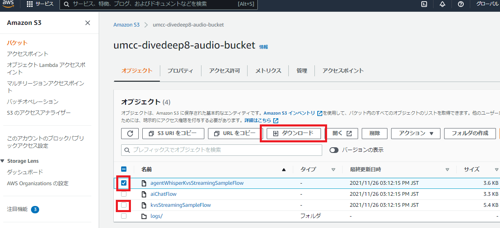Click the magnifier icon in prefix search
500x228 pixels.
127,150
